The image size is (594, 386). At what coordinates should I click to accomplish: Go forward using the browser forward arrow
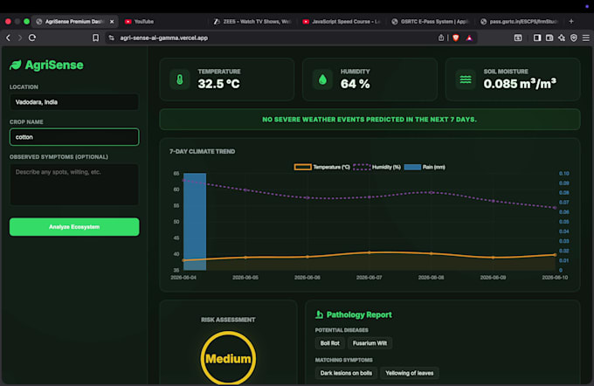coord(20,38)
